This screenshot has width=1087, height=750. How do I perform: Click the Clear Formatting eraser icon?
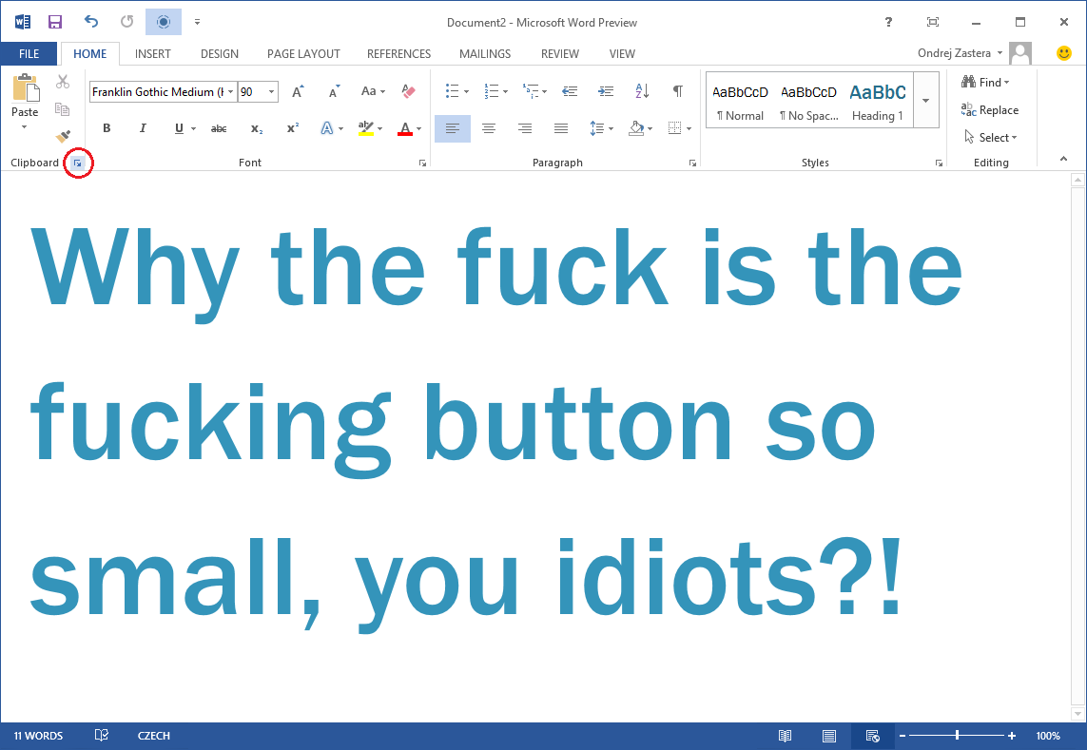tap(408, 92)
